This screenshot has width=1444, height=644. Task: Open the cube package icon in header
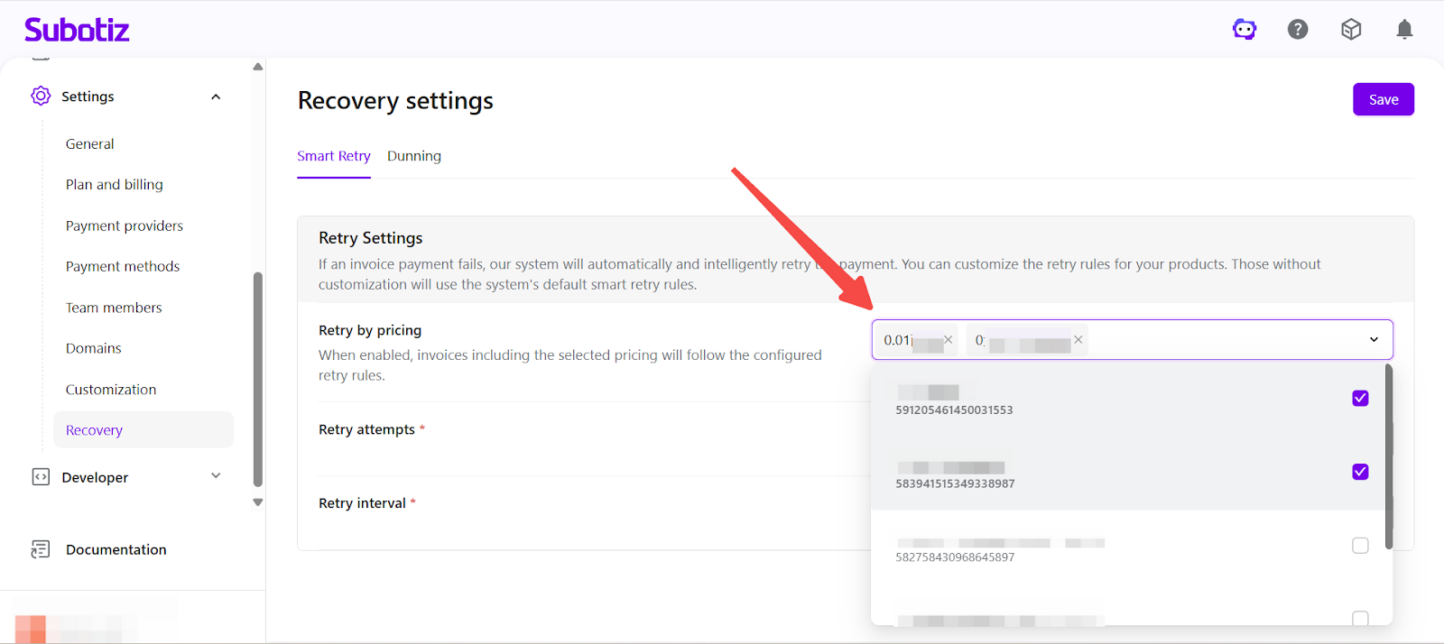click(1351, 30)
